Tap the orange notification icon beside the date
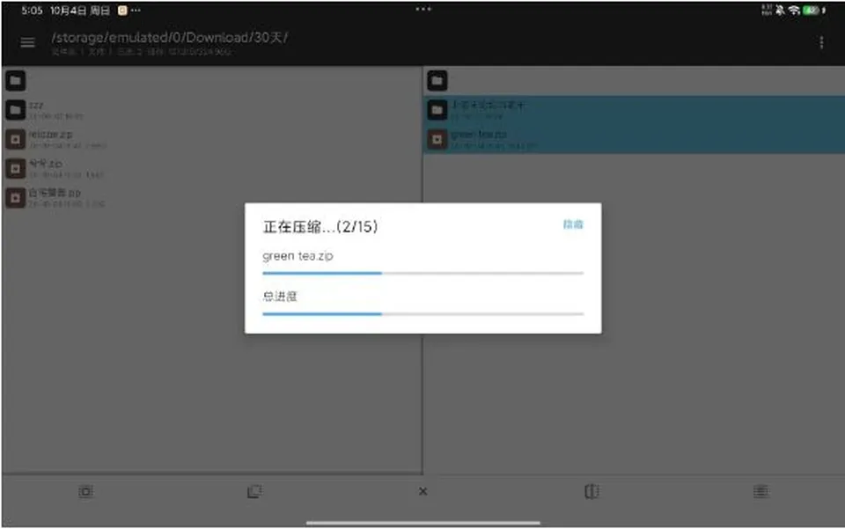 click(122, 11)
